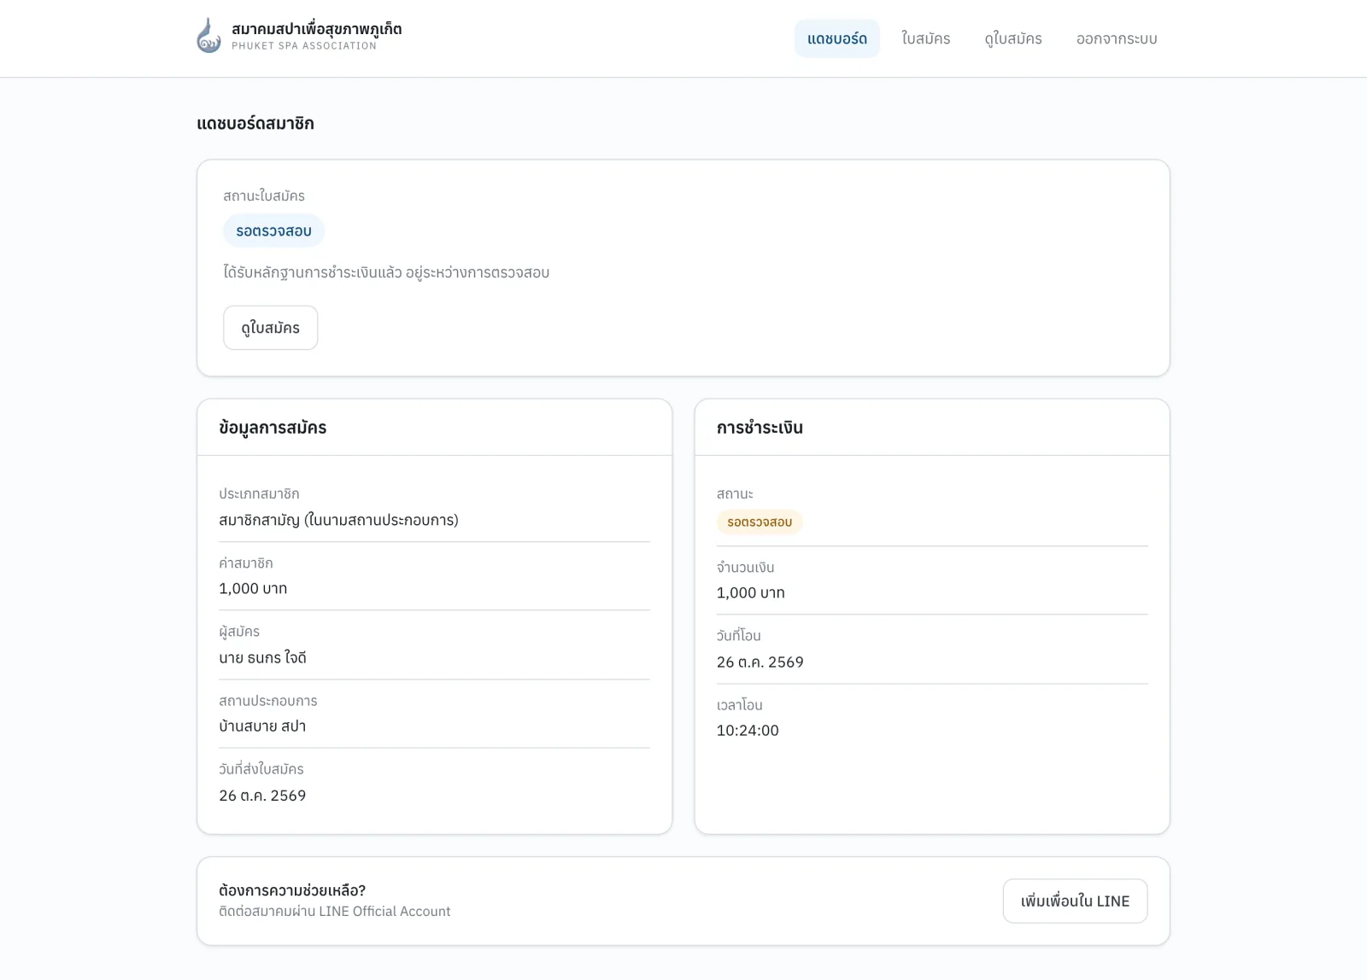
Task: Click the ผู้สมัคร field label
Action: tap(239, 631)
